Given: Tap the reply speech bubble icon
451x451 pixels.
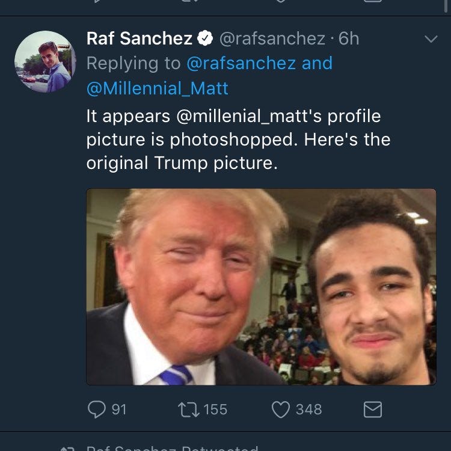Looking at the screenshot, I should [x=97, y=410].
